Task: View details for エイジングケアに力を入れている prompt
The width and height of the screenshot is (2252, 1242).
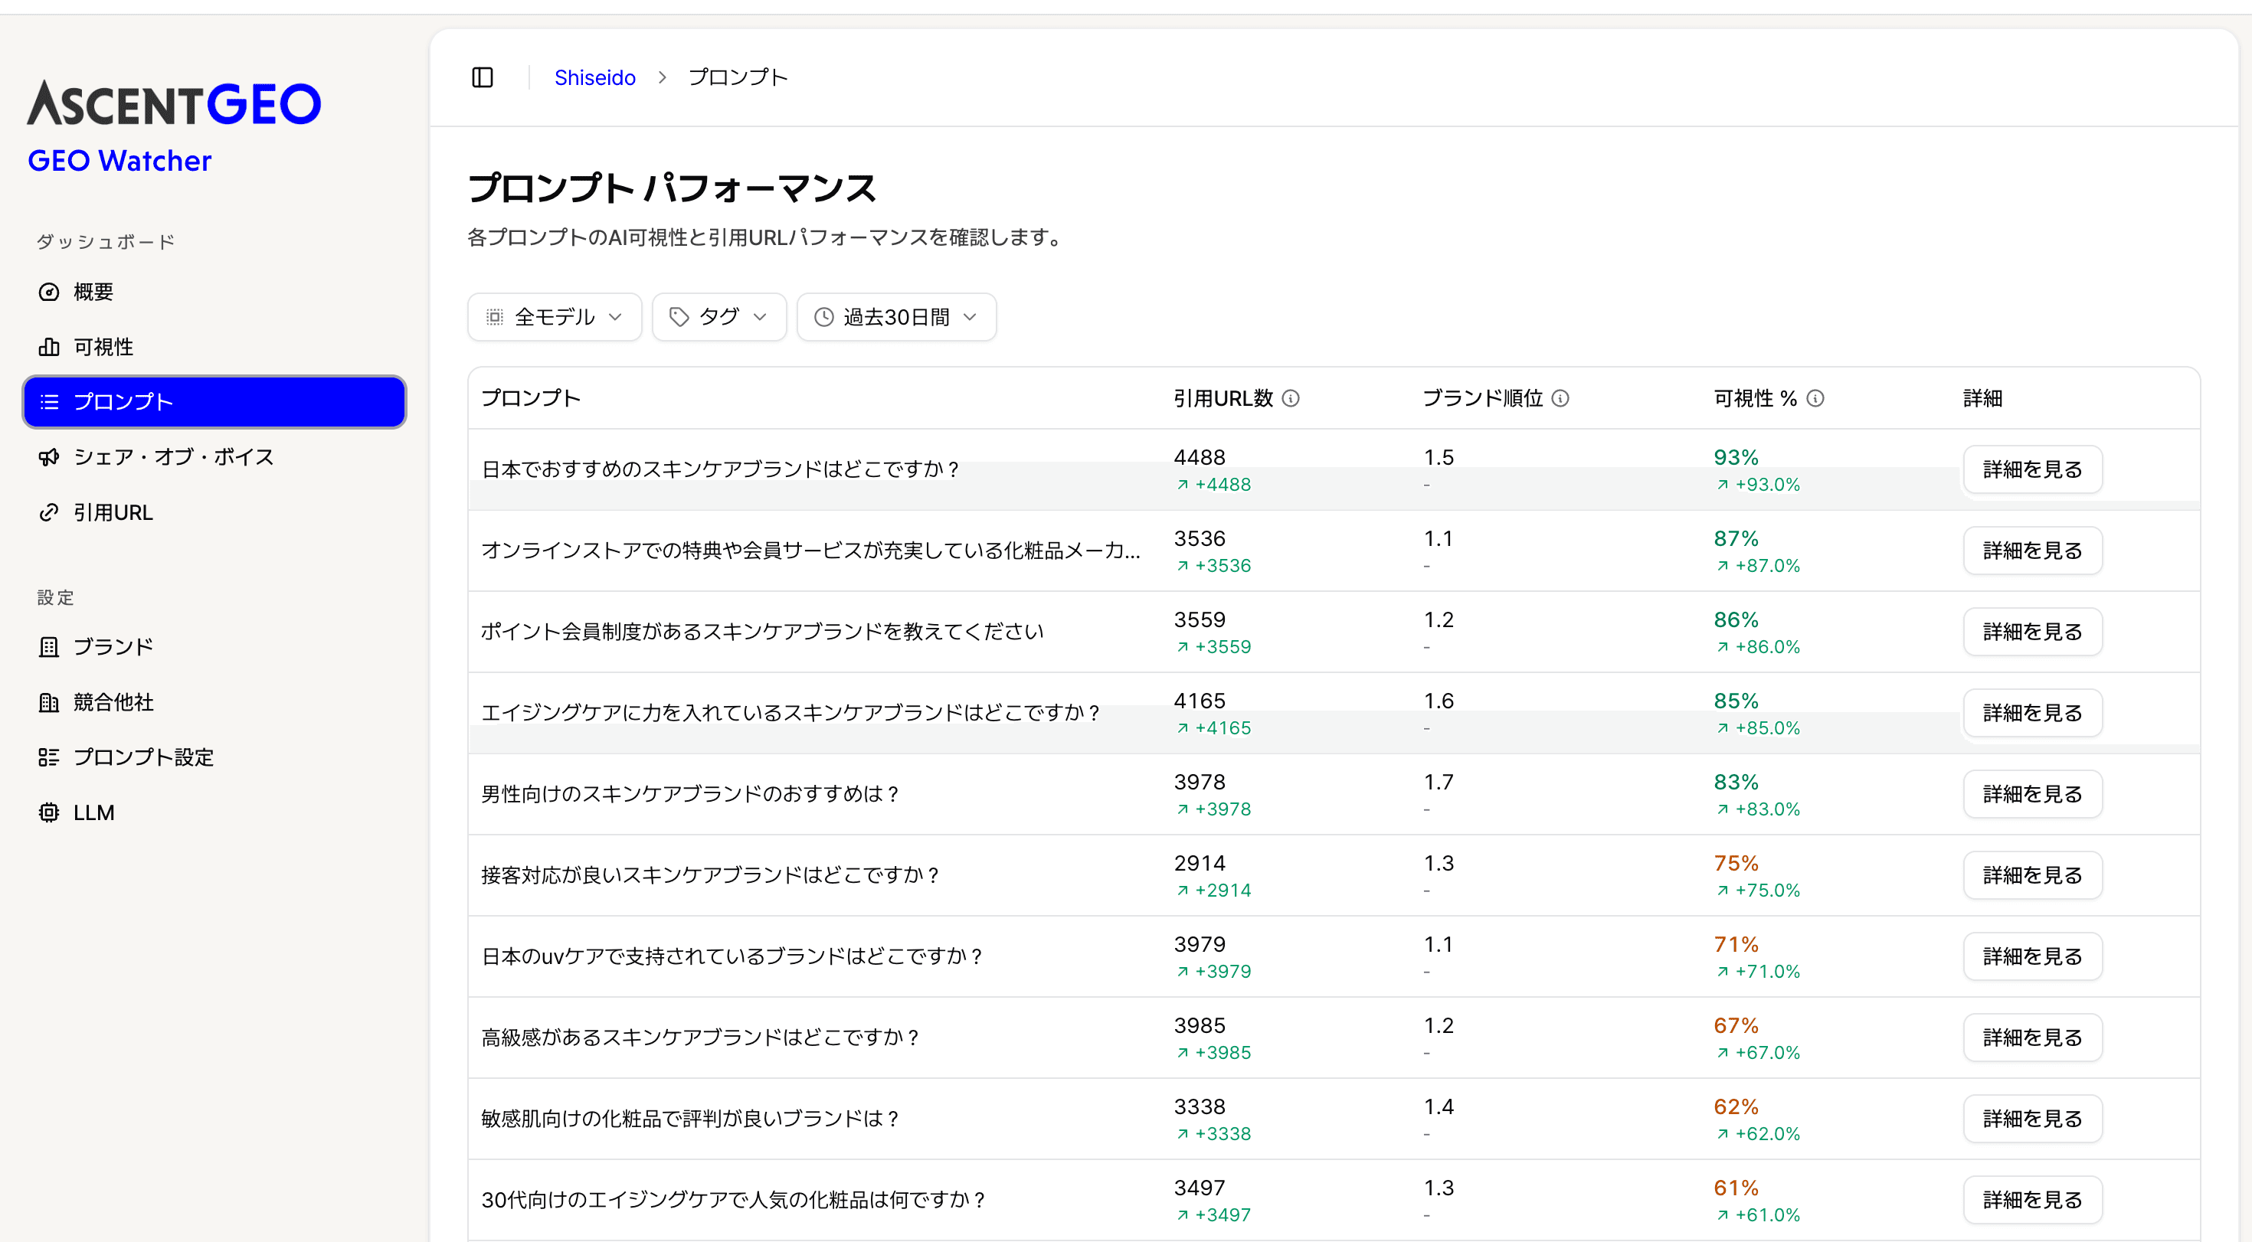Action: click(2033, 713)
